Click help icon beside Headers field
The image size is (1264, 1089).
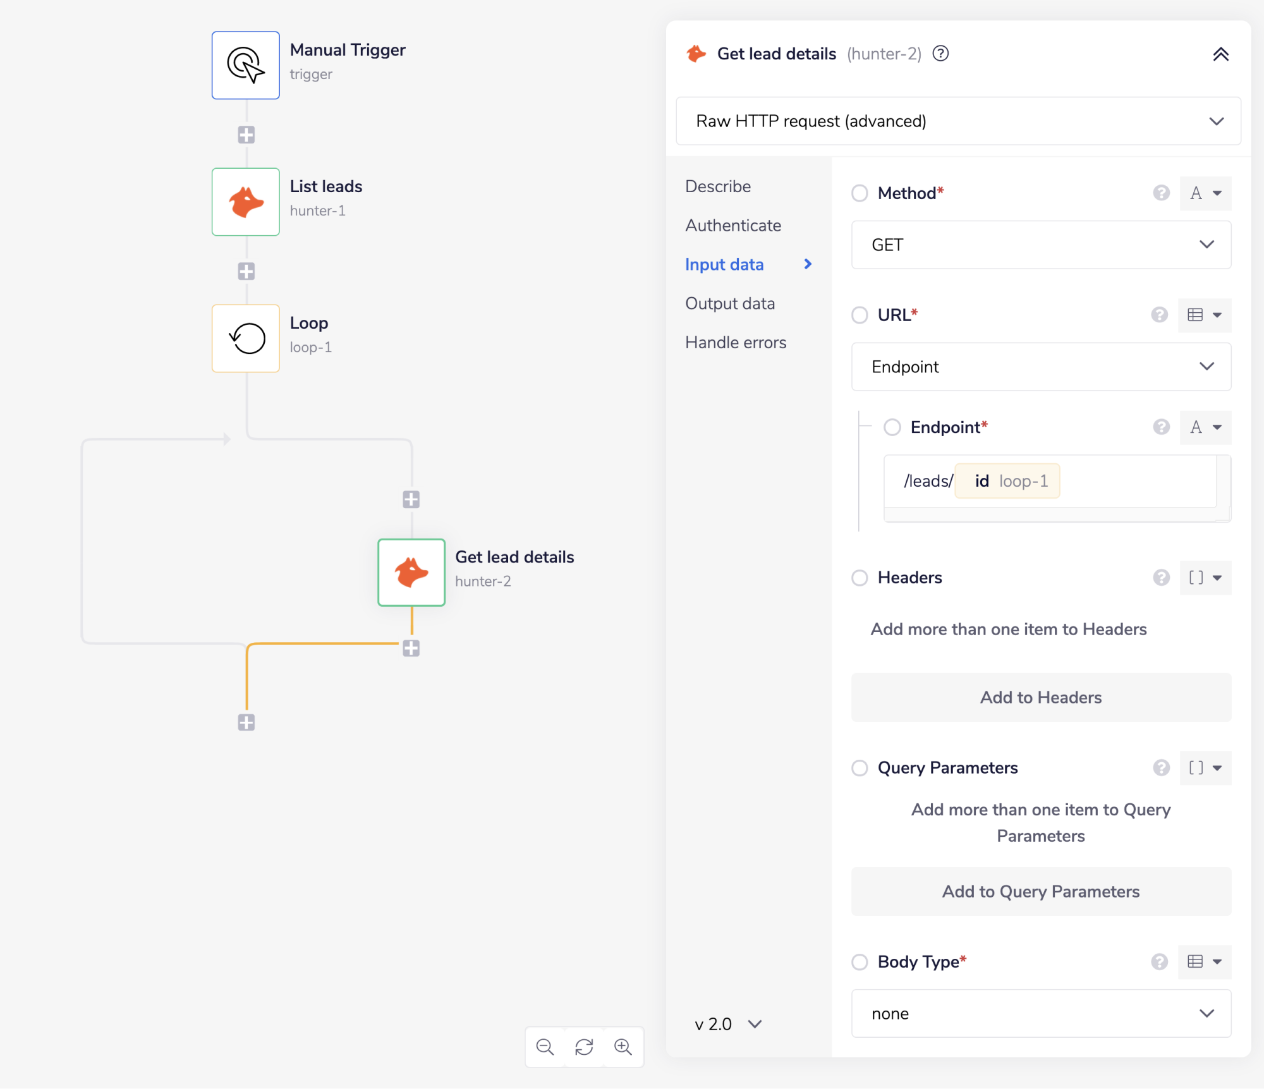[1161, 578]
